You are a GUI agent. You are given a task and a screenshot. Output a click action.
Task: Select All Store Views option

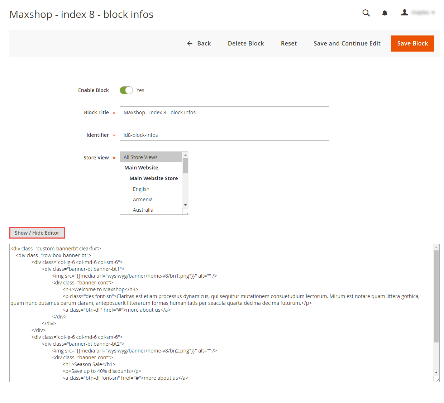(x=151, y=157)
